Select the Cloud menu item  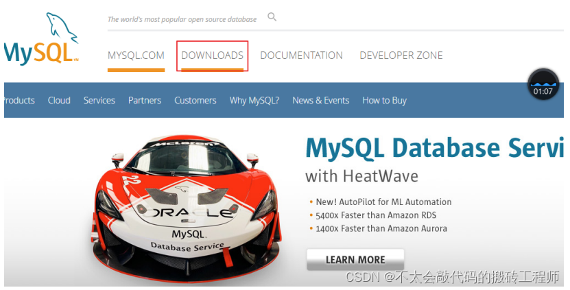tap(59, 100)
